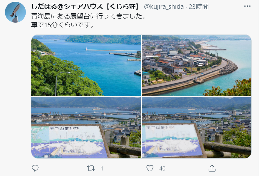Click the tetrapod breakwater in the town photo
The width and height of the screenshot is (267, 176).
[229, 68]
